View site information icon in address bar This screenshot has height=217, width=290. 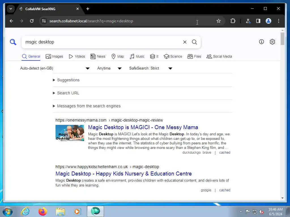[44, 21]
